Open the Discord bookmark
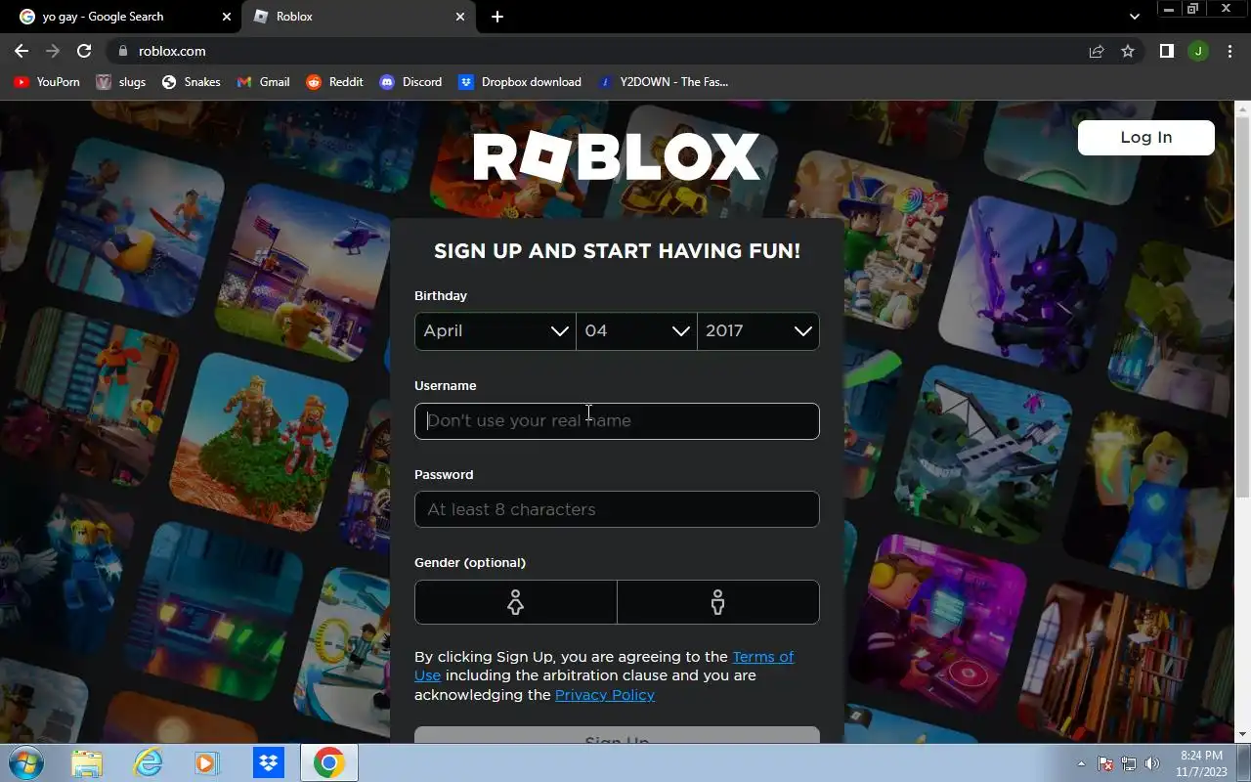 point(410,82)
